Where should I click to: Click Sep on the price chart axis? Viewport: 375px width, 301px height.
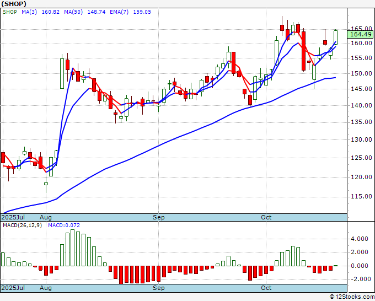[x=159, y=217]
